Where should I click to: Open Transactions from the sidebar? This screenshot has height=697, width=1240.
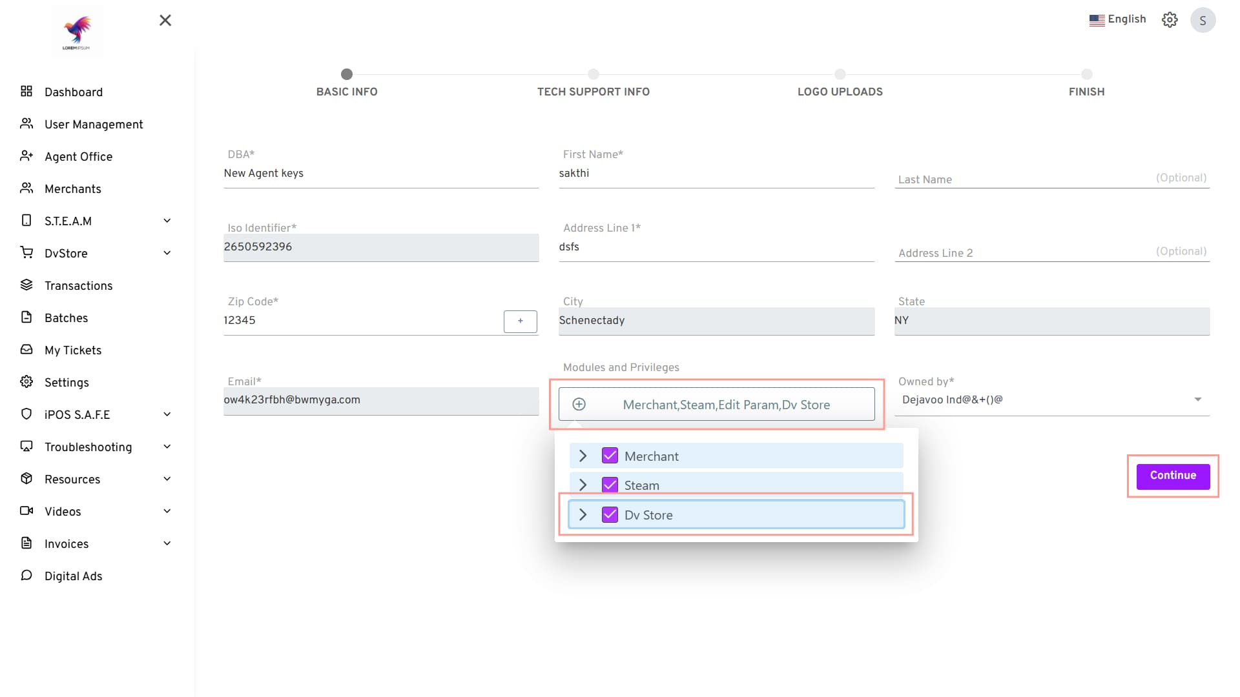pos(78,285)
